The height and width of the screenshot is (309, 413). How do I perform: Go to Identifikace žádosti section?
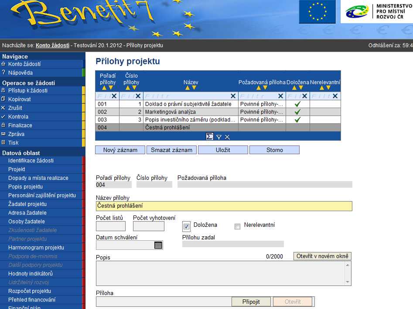pyautogui.click(x=31, y=161)
